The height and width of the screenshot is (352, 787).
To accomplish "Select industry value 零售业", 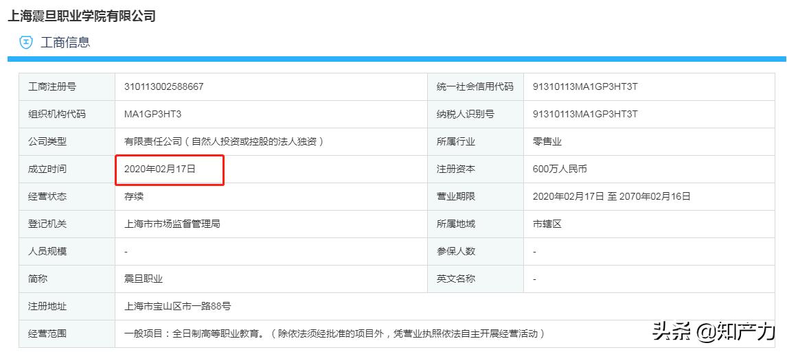I will (x=547, y=142).
